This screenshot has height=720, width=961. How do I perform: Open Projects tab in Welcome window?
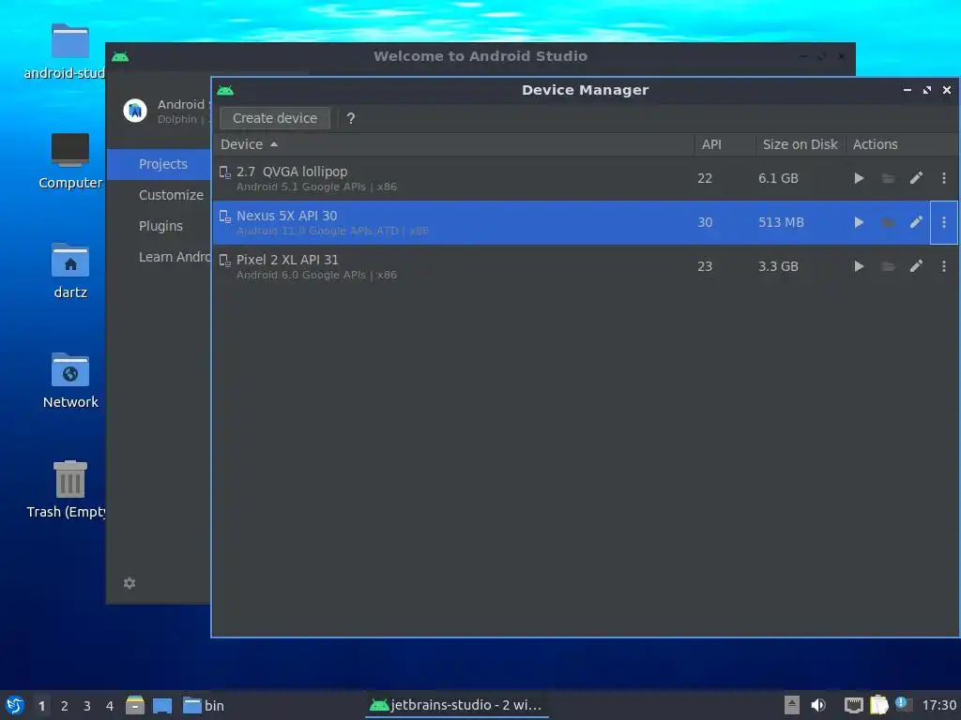[159, 164]
